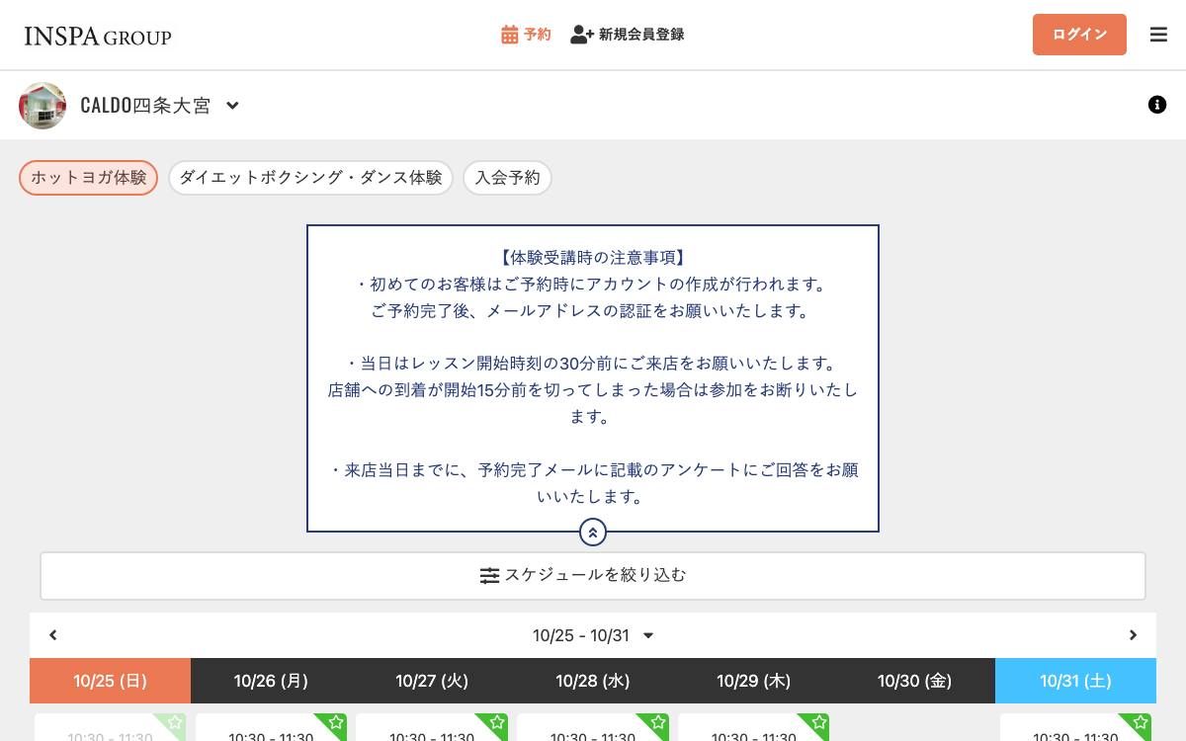Click star icon on 10/25 lesson
This screenshot has height=741, width=1186.
[x=175, y=723]
